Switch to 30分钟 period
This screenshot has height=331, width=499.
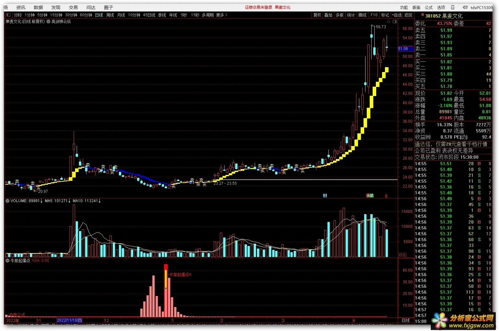coord(71,15)
